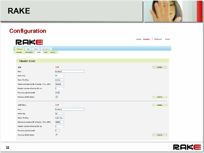Viewport: 204px width, 153px height.
Task: Click Abilita button for OPTICS section
Action: pyautogui.click(x=160, y=105)
